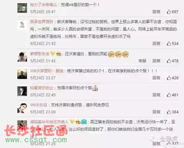Open the www.cssqt.com watermark link
The width and height of the screenshot is (184, 148).
[x=36, y=140]
